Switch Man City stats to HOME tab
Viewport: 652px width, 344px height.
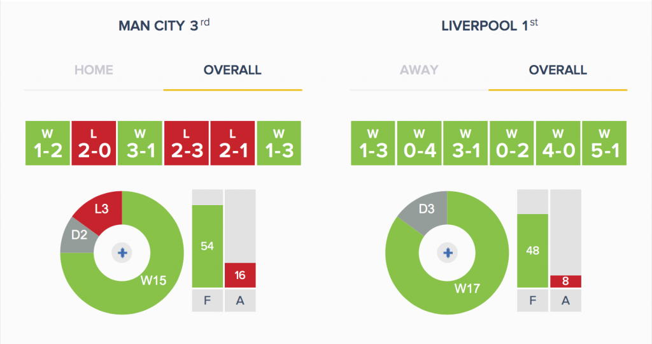(x=94, y=70)
